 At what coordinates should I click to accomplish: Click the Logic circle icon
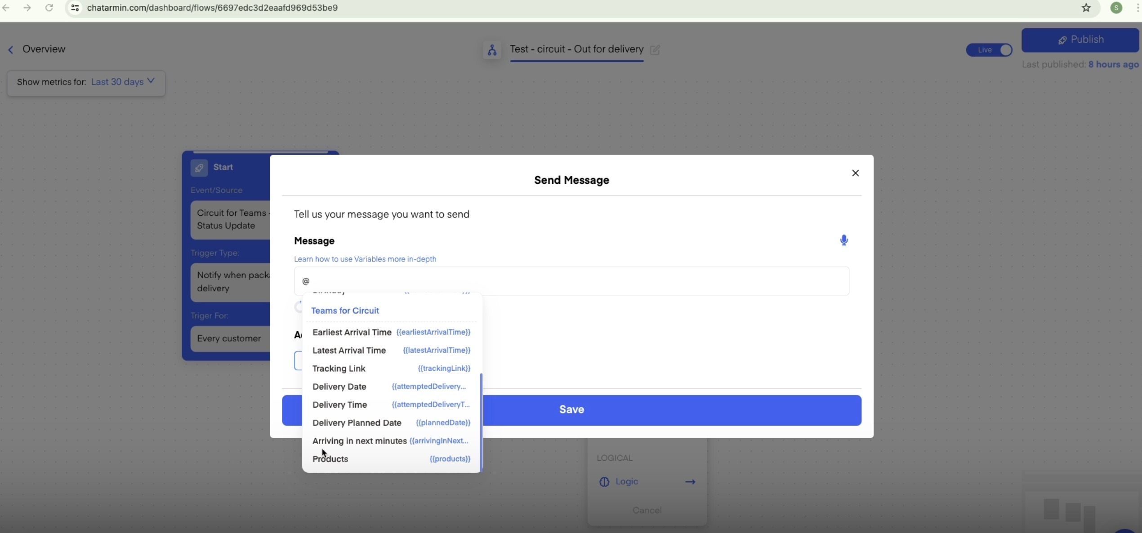(604, 482)
